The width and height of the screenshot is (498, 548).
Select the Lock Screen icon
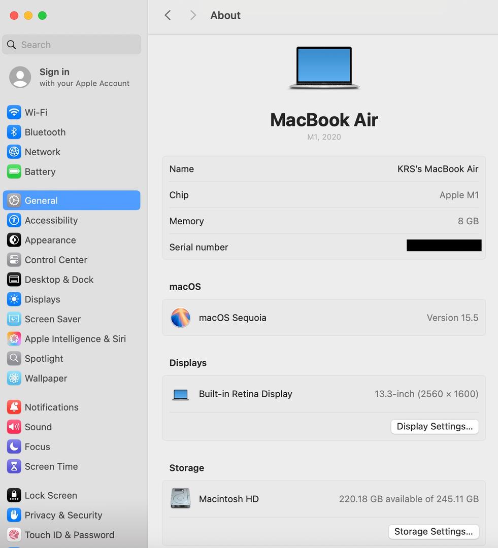click(14, 495)
